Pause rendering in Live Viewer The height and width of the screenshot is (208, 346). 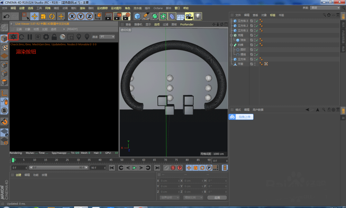pyautogui.click(x=30, y=37)
